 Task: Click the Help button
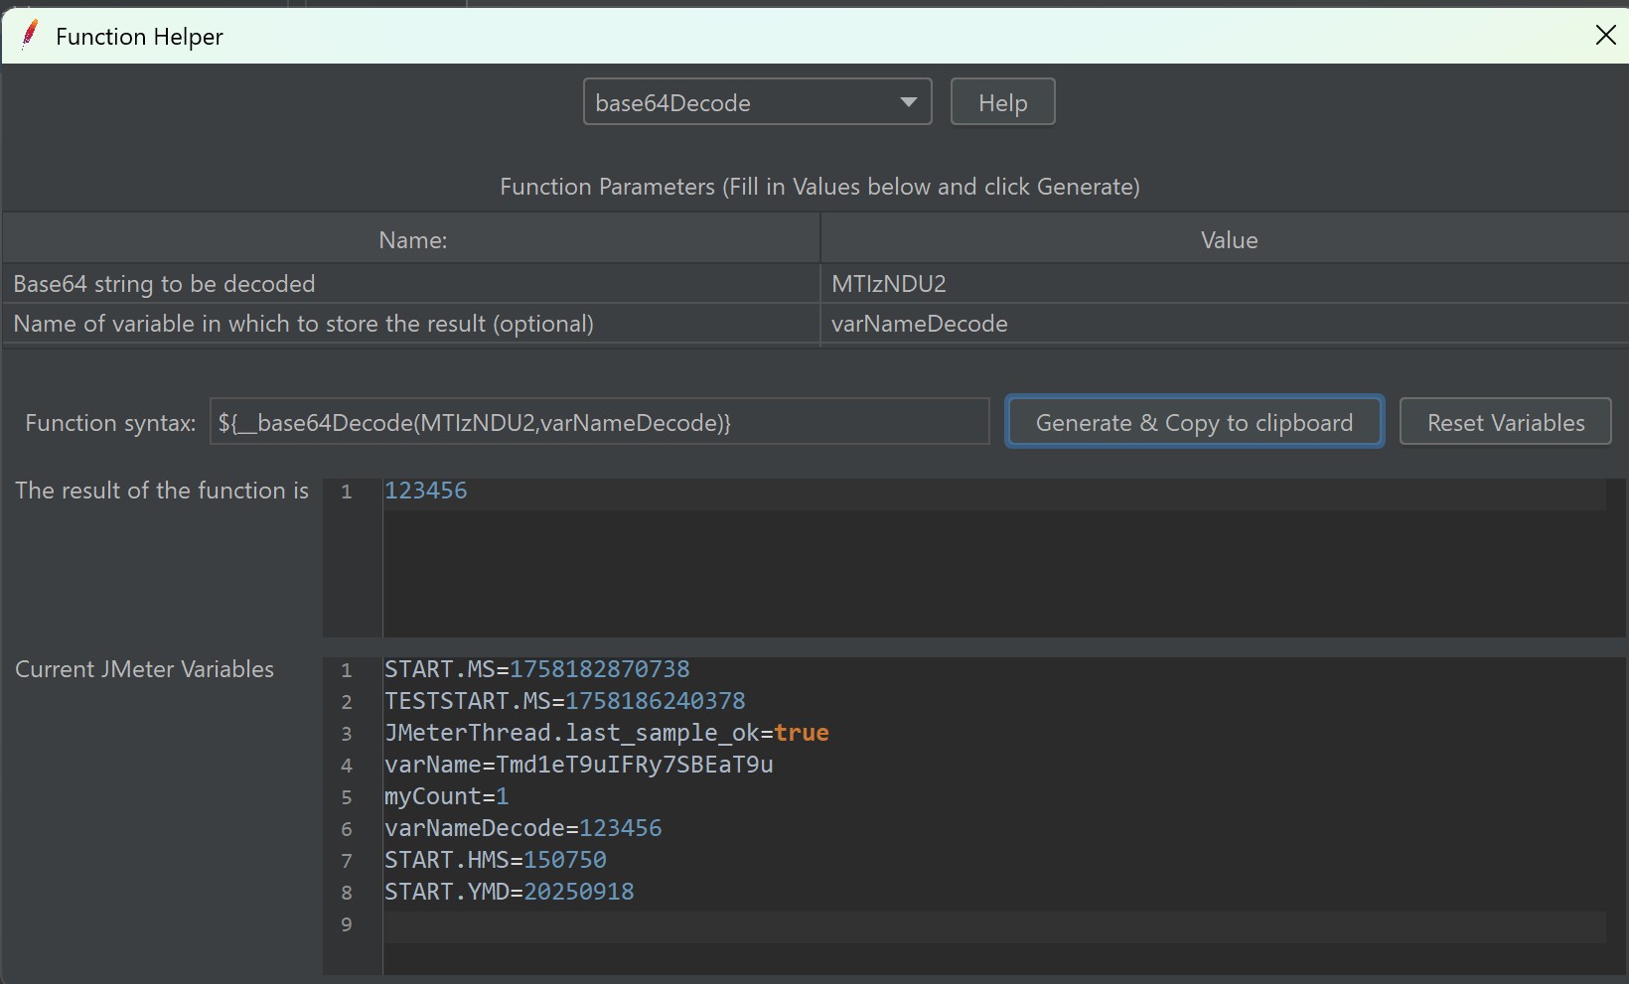coord(1002,102)
